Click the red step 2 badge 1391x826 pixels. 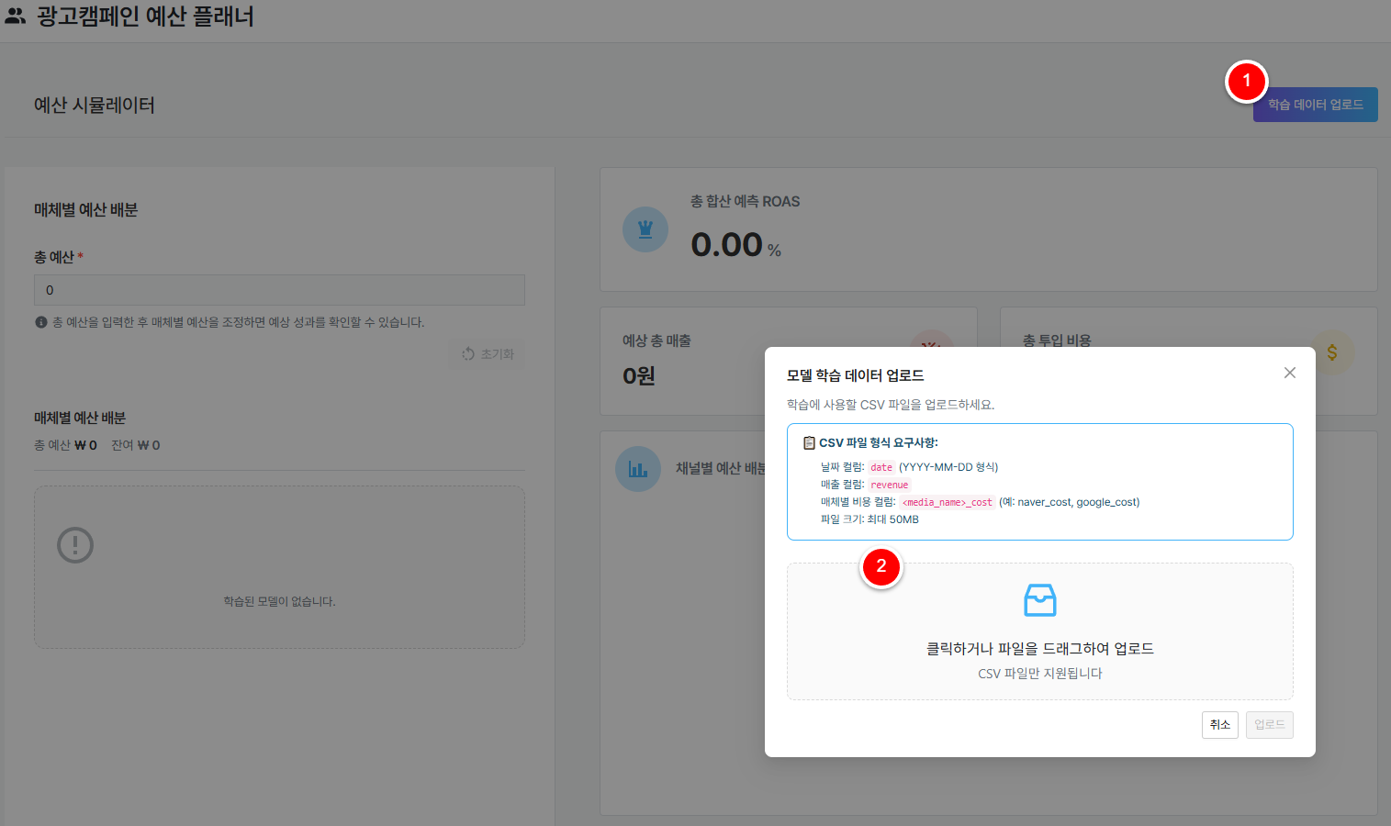881,566
